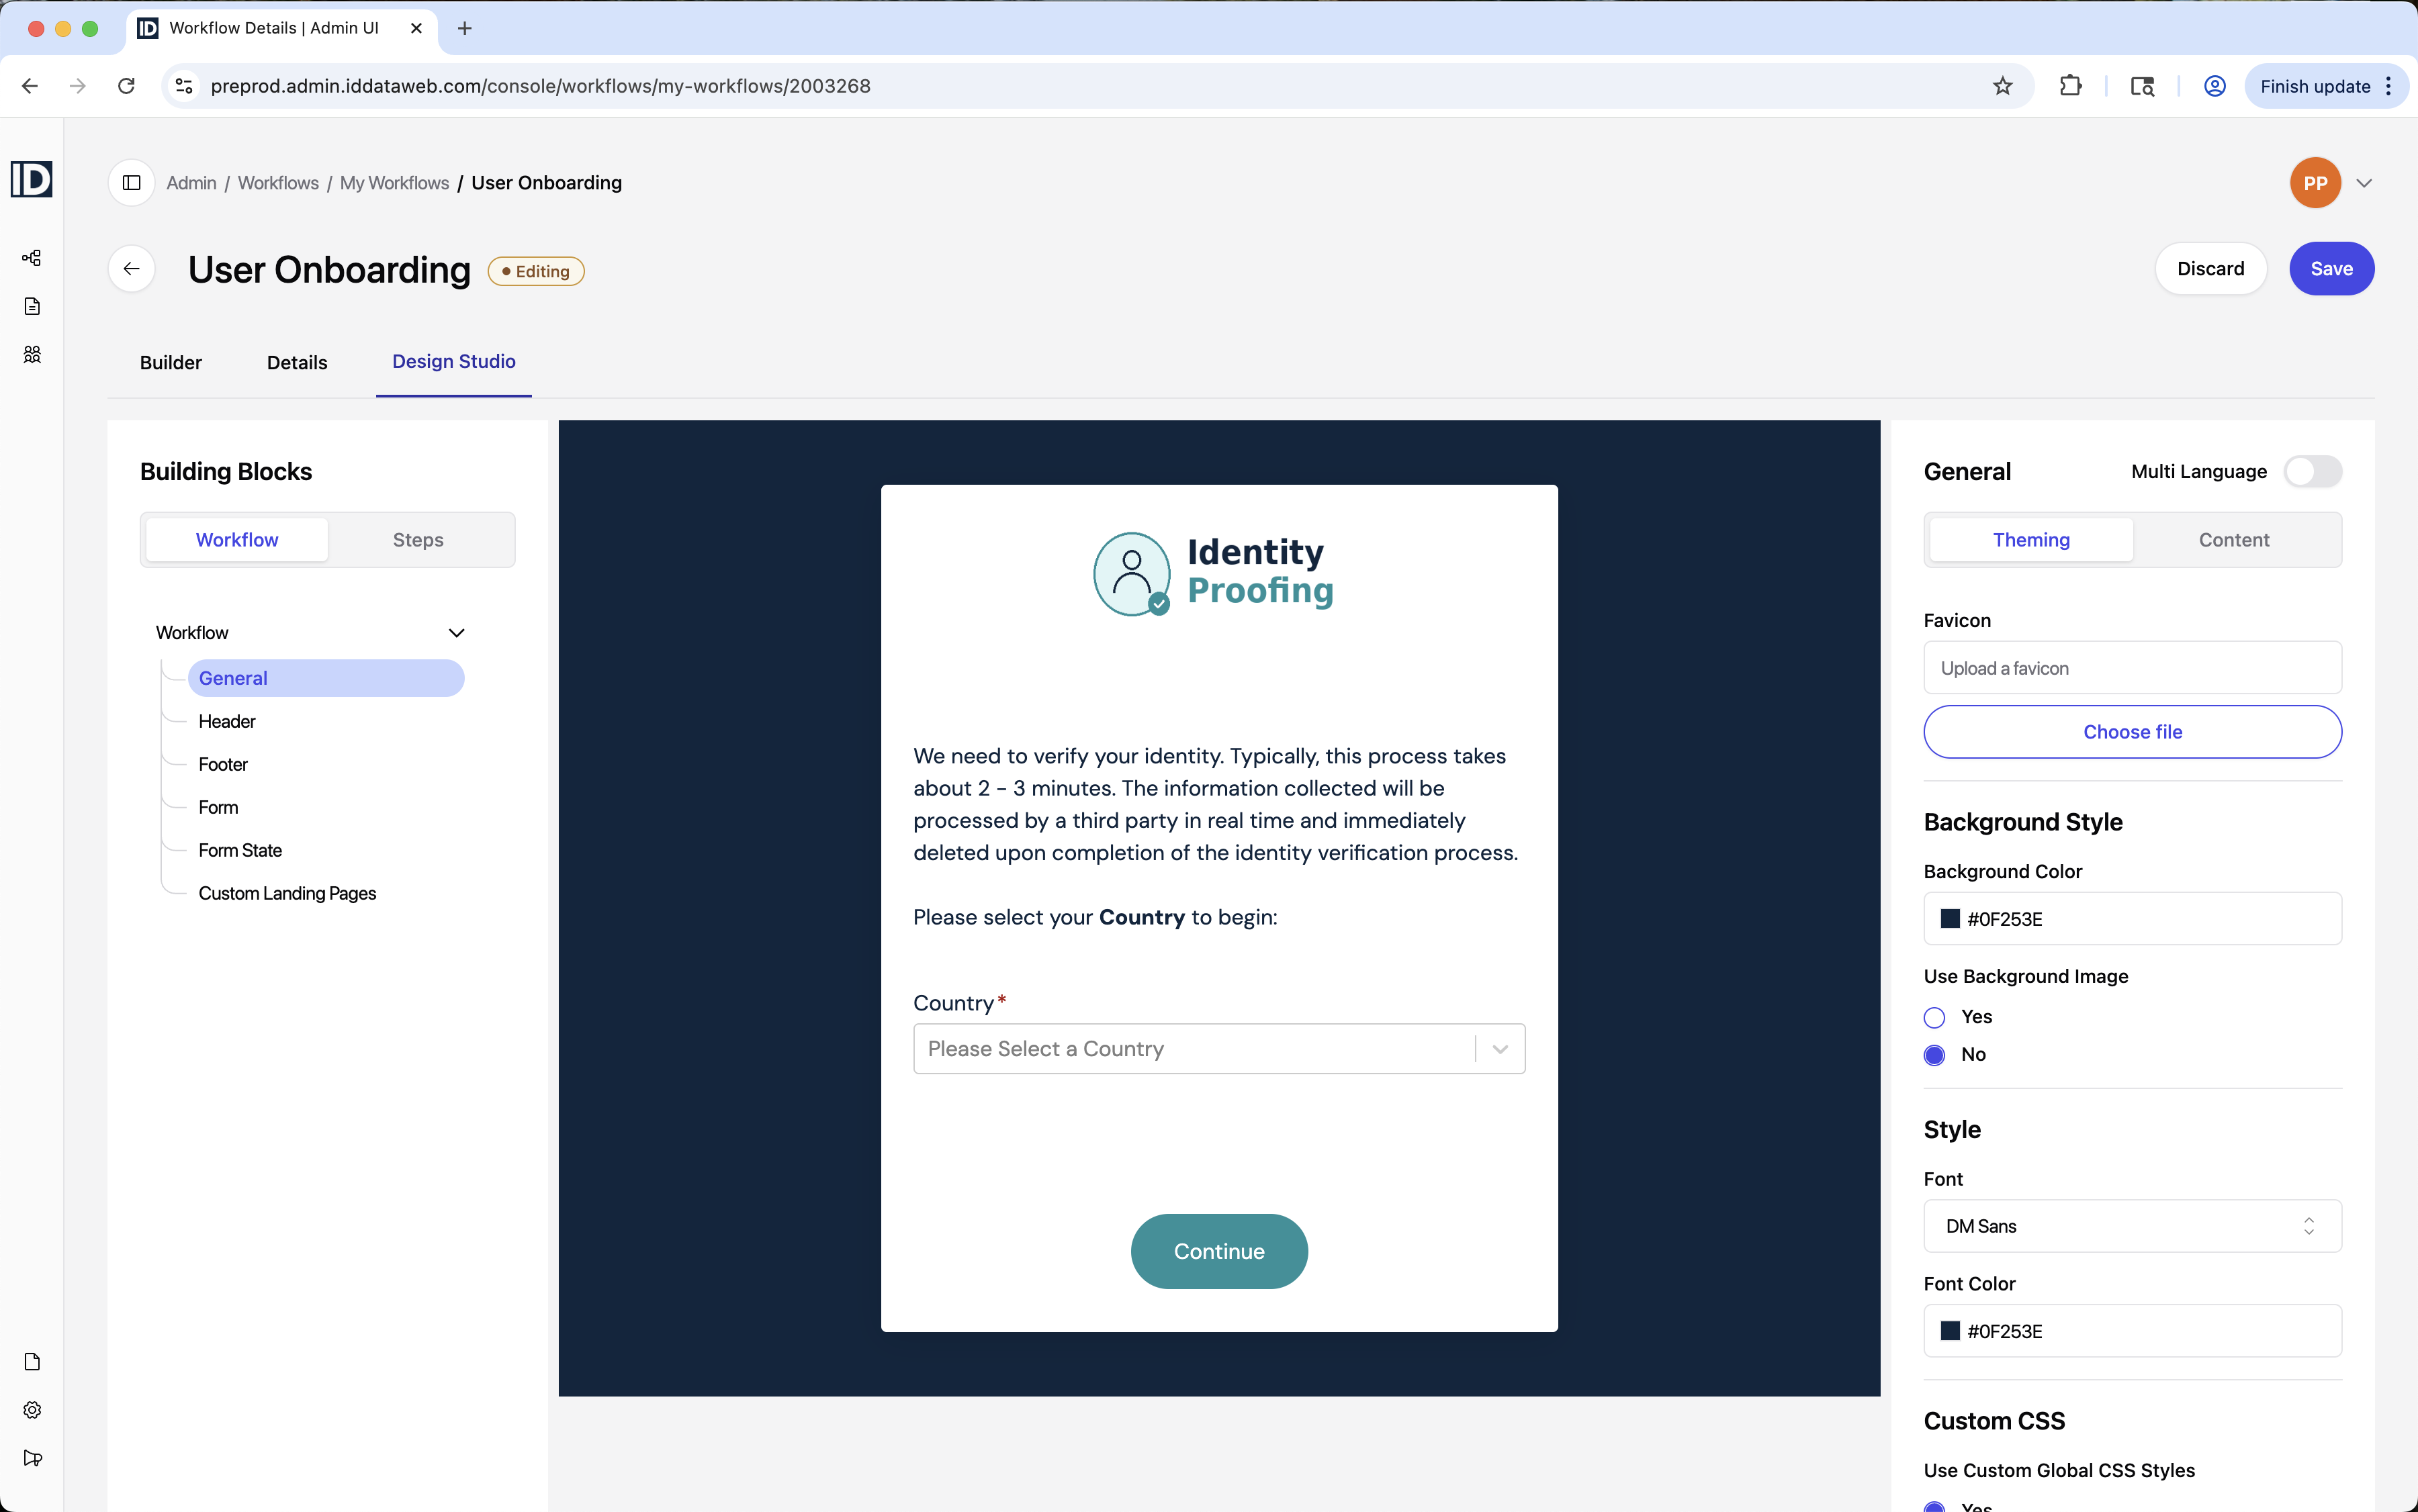Open the document report icon in sidebar

coord(32,306)
